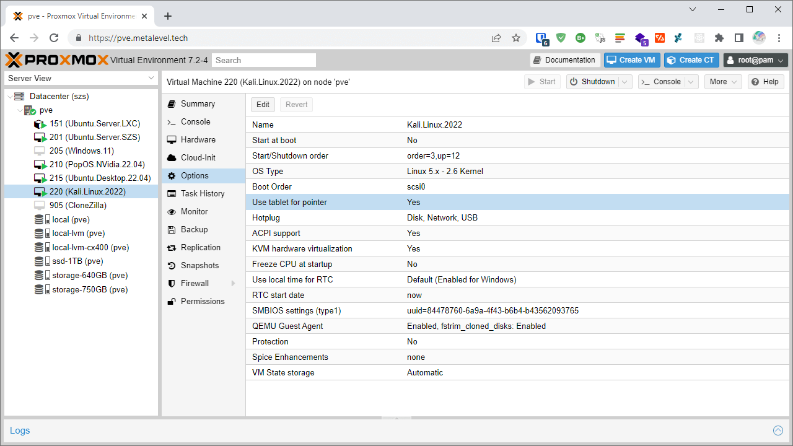Select the Spice Enhancements row
Image resolution: width=793 pixels, height=446 pixels.
pyautogui.click(x=517, y=357)
